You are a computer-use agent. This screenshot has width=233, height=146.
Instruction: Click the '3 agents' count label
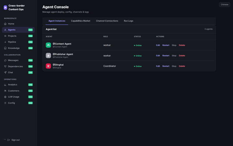tap(208, 29)
